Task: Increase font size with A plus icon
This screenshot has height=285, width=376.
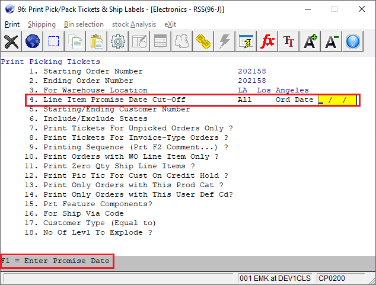Action: pyautogui.click(x=310, y=41)
